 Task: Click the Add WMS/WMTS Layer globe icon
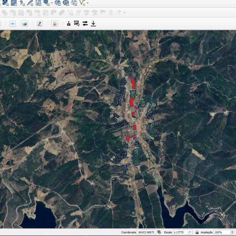(58, 3)
